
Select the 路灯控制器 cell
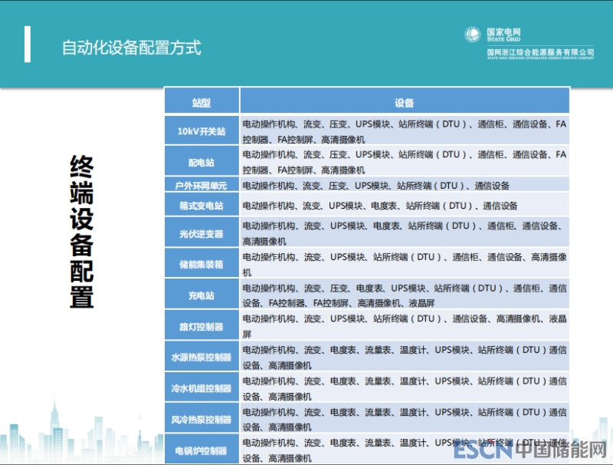point(202,326)
